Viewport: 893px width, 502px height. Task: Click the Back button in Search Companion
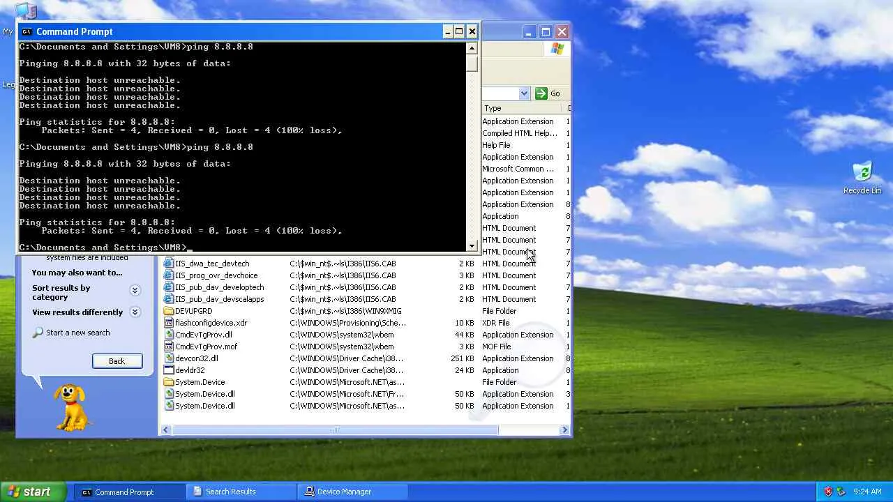pyautogui.click(x=117, y=361)
